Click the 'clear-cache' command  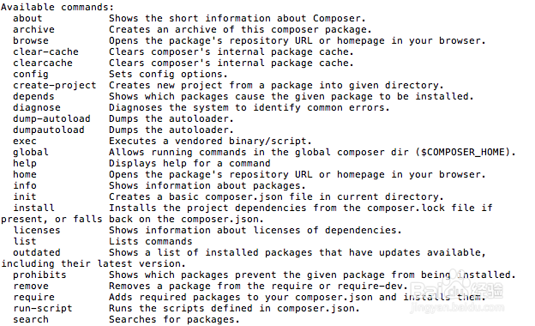point(45,51)
